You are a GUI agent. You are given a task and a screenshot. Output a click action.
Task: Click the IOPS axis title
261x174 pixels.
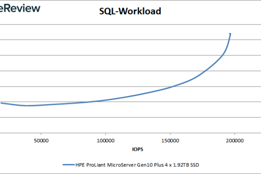tap(137, 149)
